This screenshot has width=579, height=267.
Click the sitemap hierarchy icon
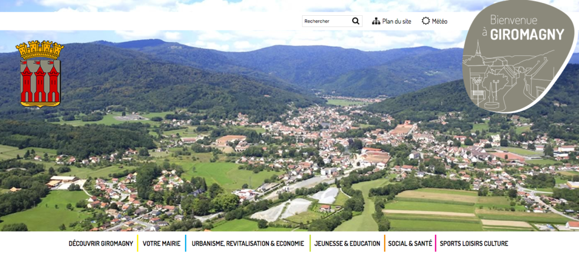coord(376,21)
